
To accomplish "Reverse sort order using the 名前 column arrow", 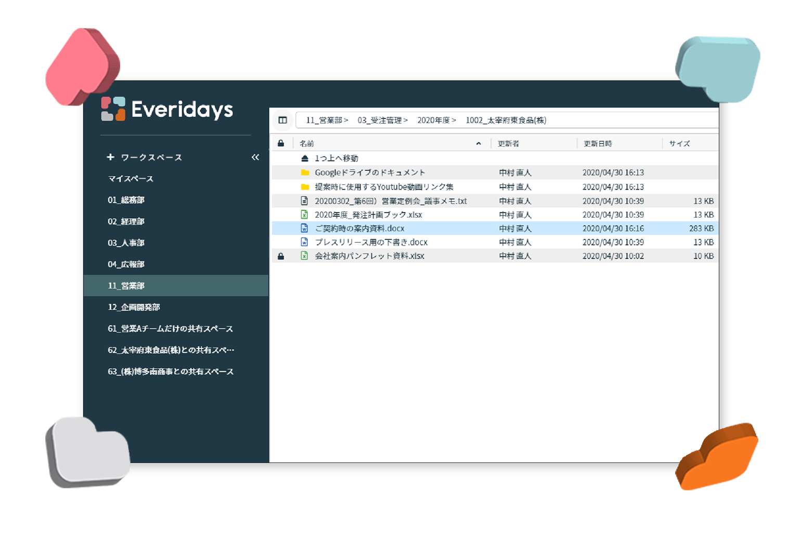I will (x=478, y=143).
